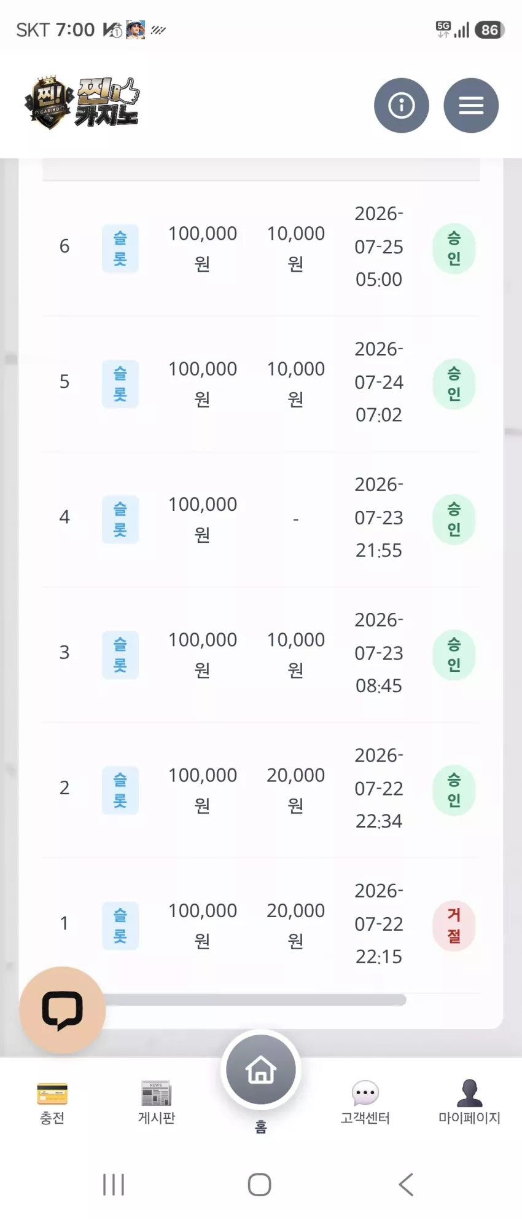The image size is (522, 1219).
Task: Tap the casino logo
Action: pyautogui.click(x=82, y=103)
